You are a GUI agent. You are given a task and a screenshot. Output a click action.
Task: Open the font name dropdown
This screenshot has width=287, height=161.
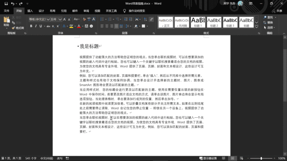[48, 19]
